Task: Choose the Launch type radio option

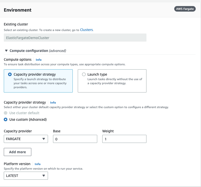Action: click(x=84, y=74)
